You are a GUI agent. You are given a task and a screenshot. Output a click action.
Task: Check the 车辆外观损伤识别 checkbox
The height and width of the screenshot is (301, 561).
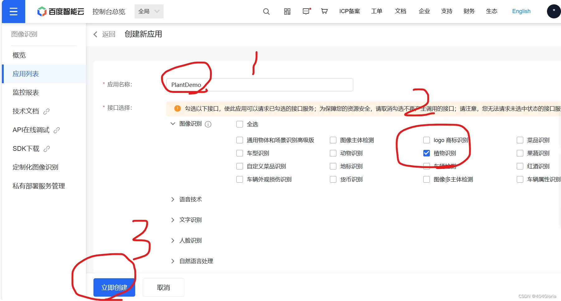(x=240, y=179)
